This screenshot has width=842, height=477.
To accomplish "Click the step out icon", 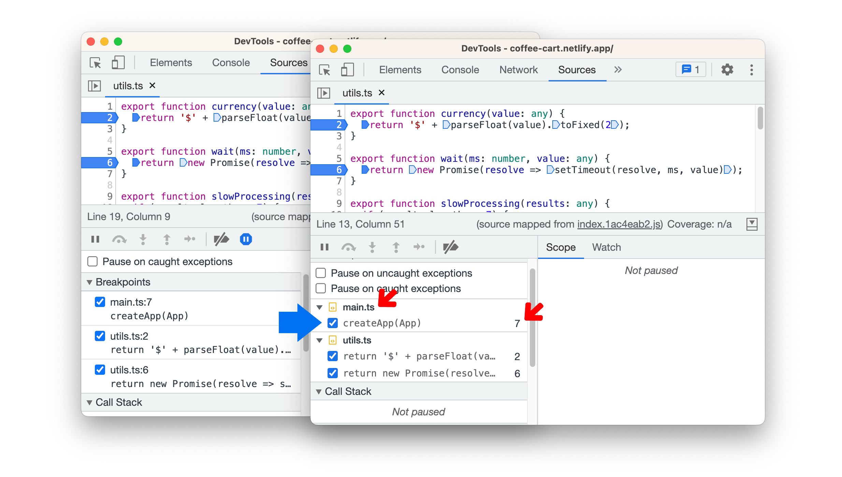I will 395,247.
